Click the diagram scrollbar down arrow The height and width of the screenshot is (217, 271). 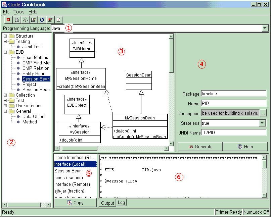pyautogui.click(x=171, y=144)
